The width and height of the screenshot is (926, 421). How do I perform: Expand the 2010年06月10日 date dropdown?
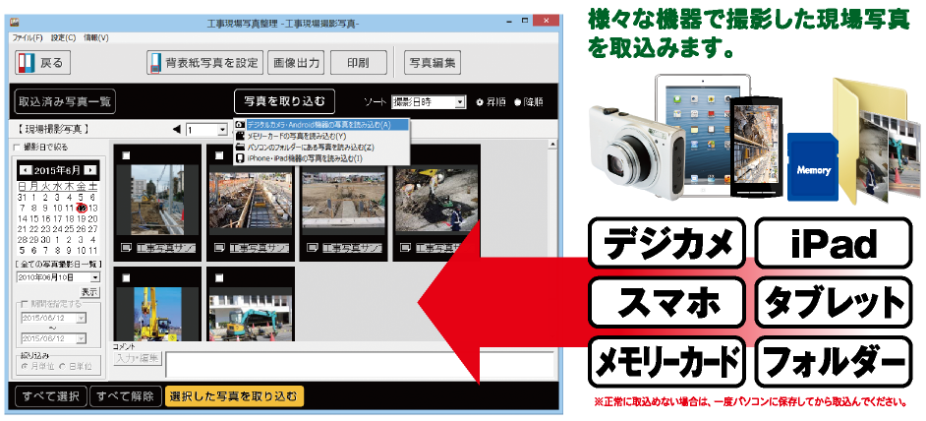(95, 278)
